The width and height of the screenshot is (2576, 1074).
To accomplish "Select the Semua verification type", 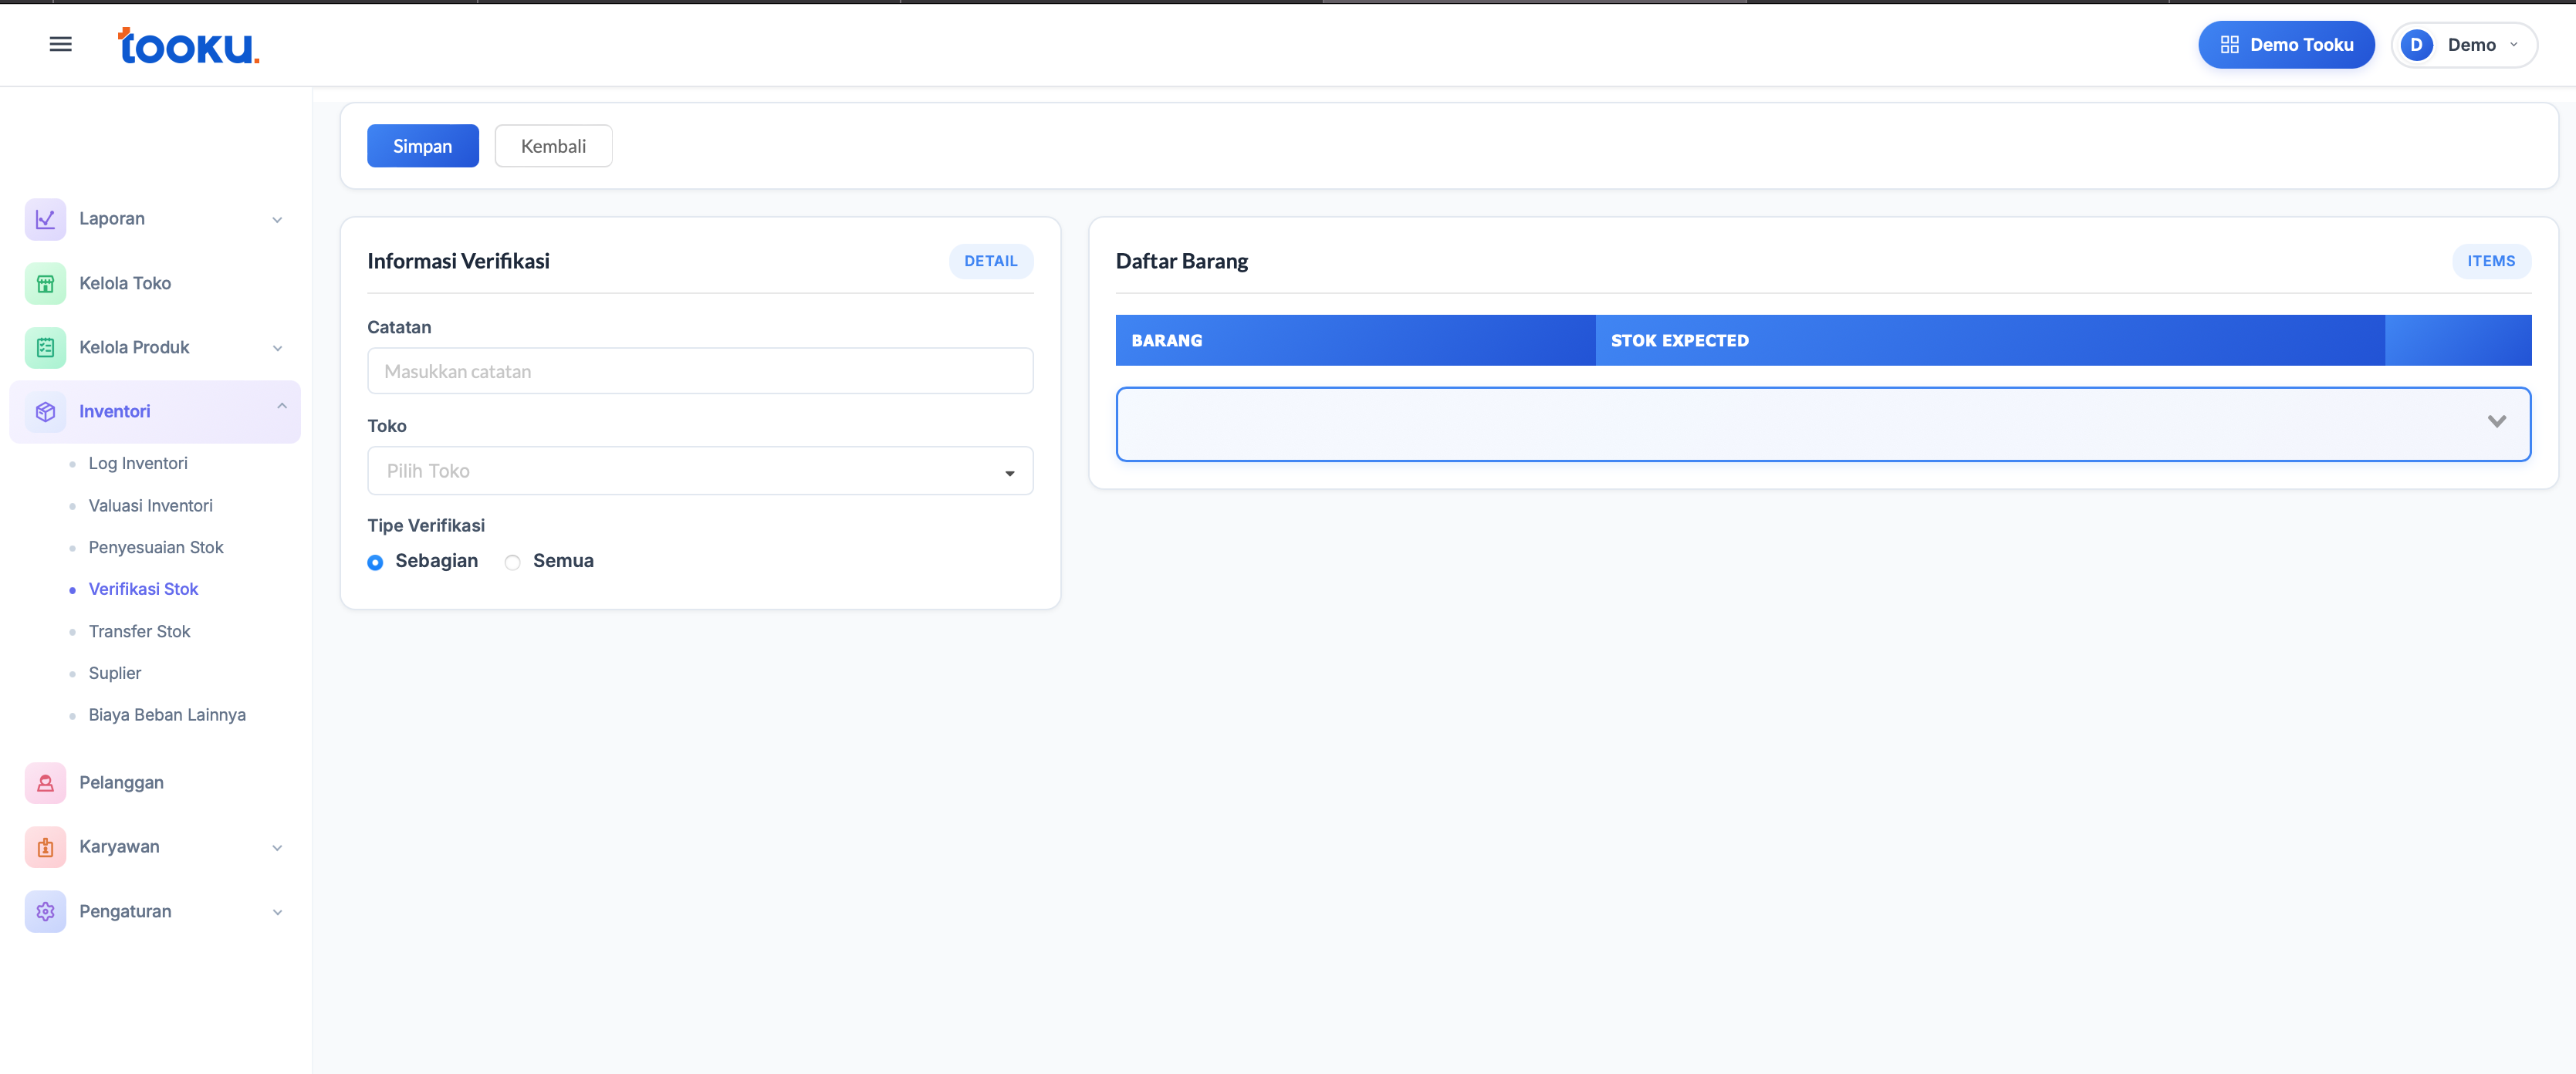I will point(513,562).
